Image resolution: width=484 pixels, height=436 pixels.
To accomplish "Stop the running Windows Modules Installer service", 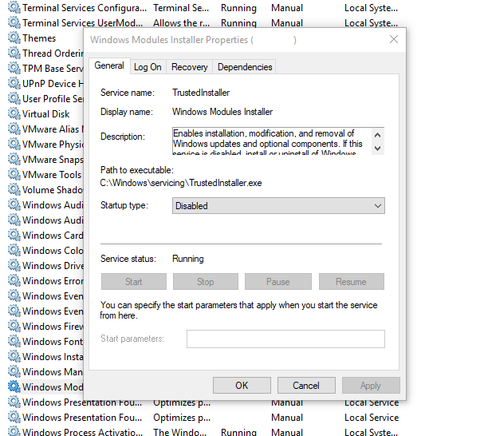I will pos(206,282).
